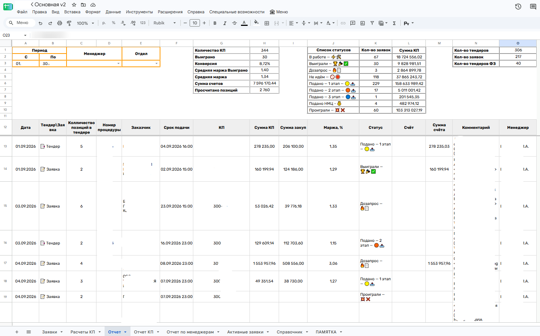Activate the paint format tool

coord(69,23)
